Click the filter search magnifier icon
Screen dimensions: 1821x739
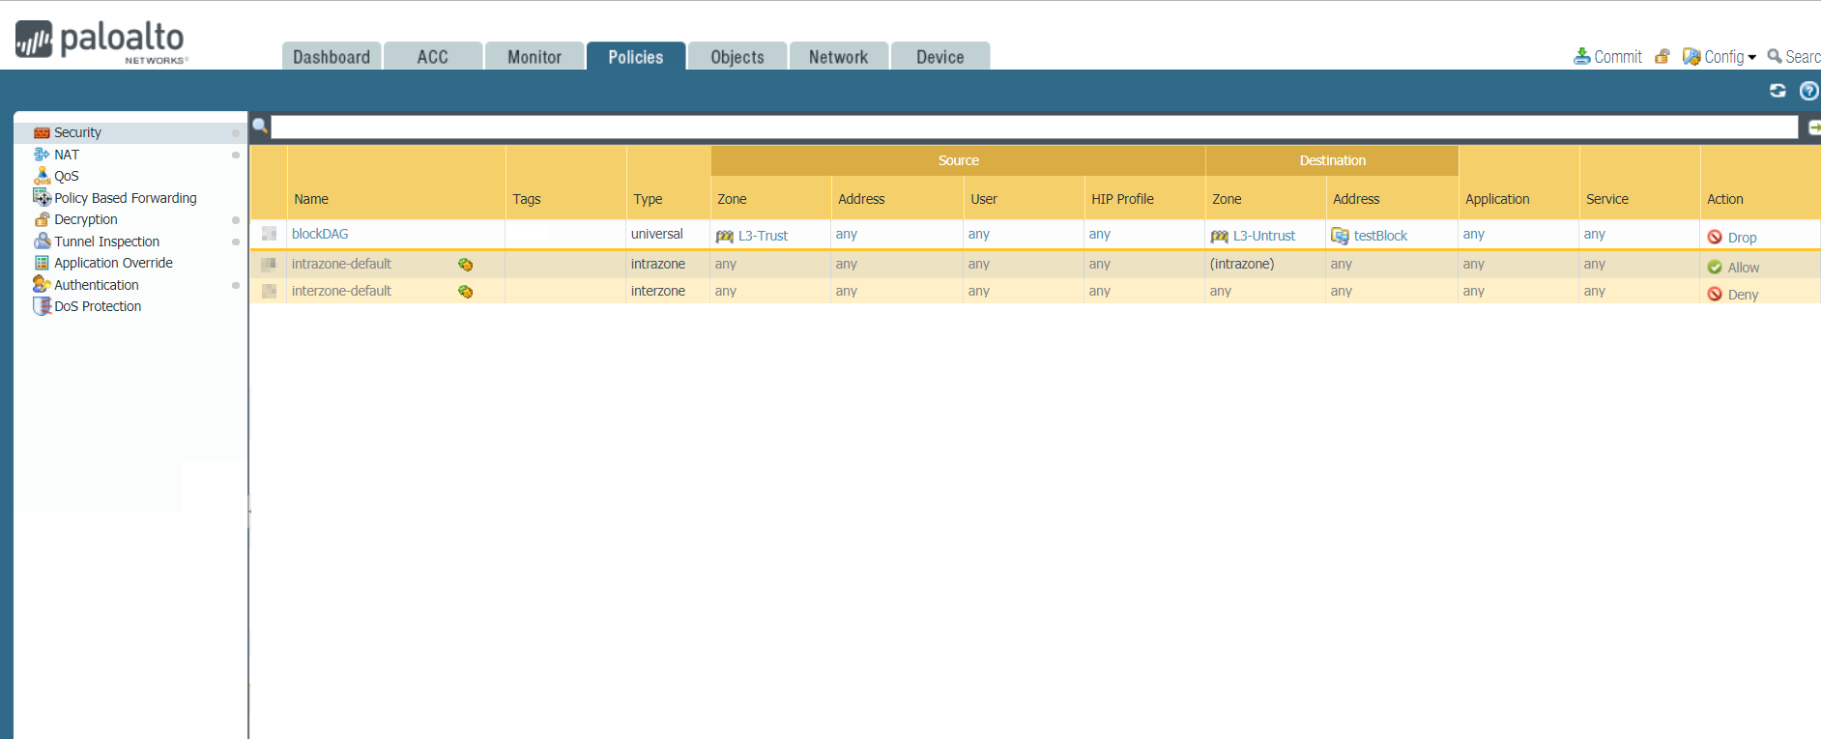pyautogui.click(x=260, y=126)
